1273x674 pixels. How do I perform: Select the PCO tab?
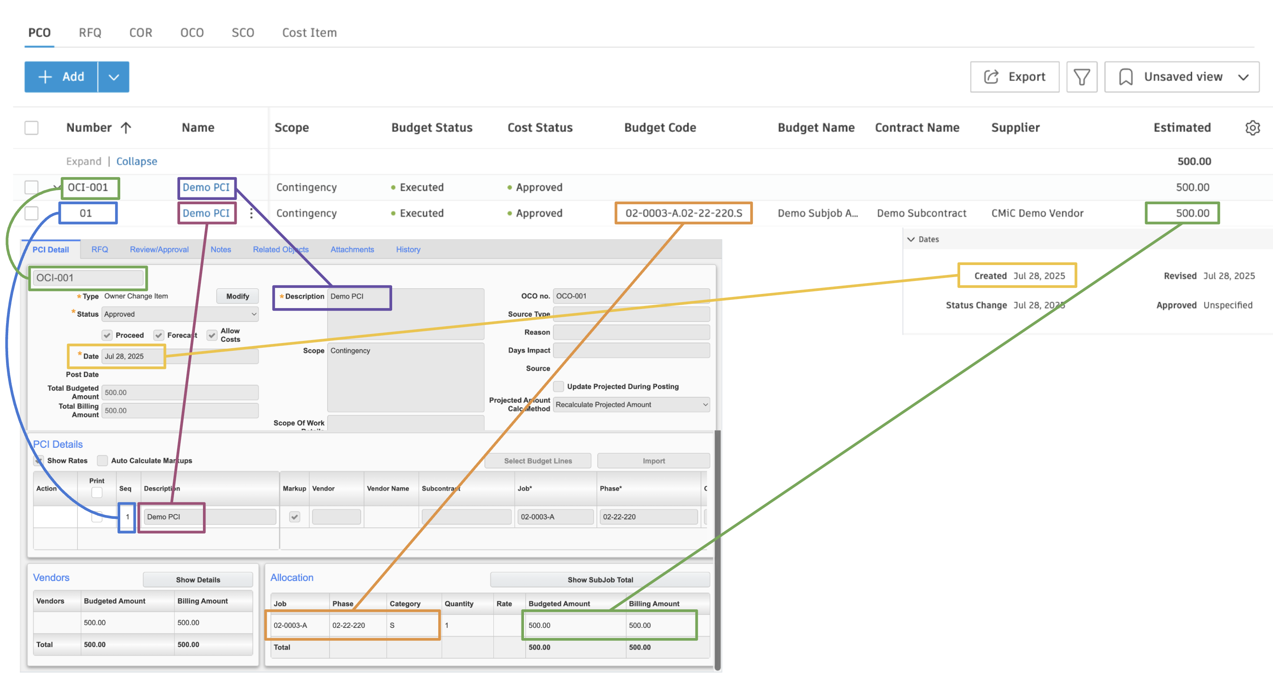pyautogui.click(x=39, y=33)
